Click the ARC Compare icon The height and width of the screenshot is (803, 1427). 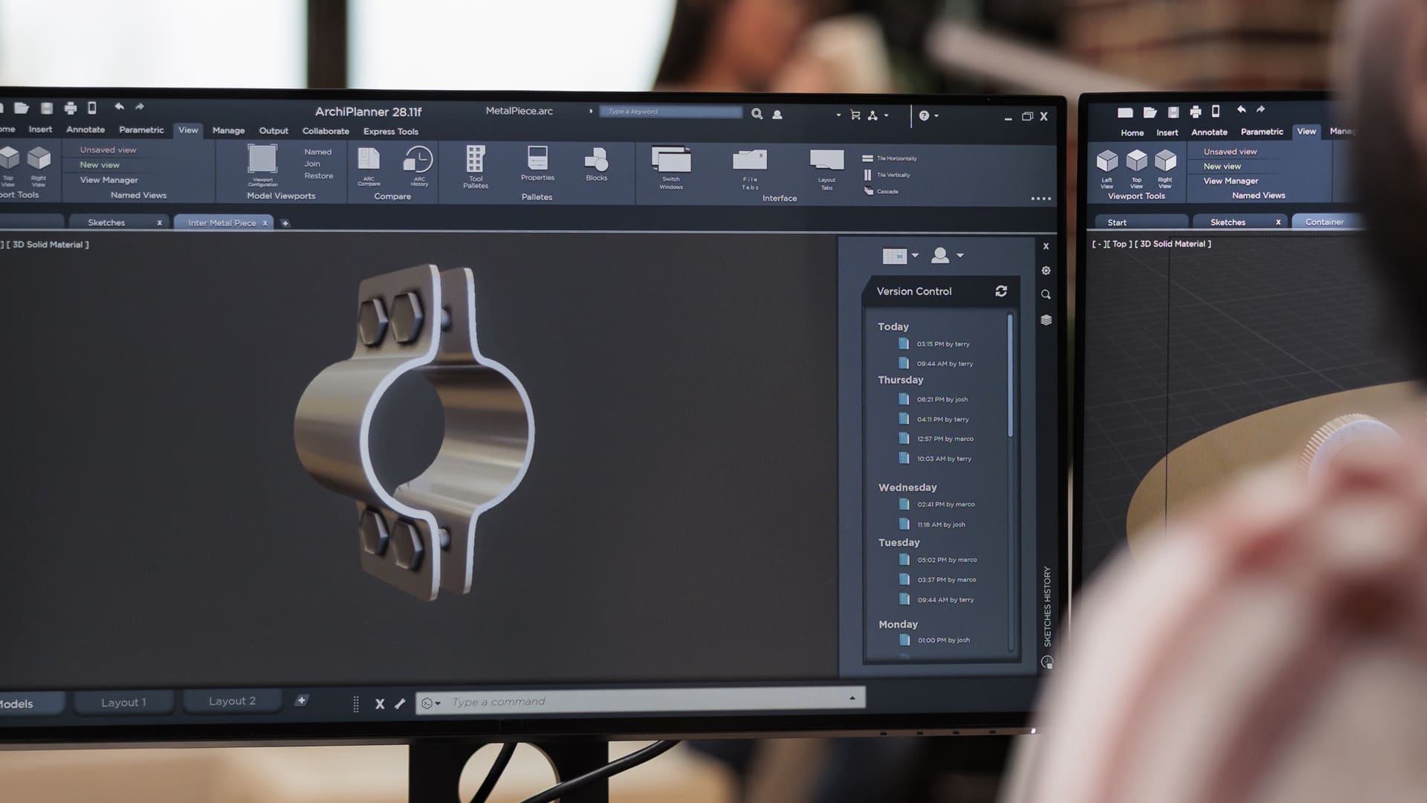pos(369,160)
